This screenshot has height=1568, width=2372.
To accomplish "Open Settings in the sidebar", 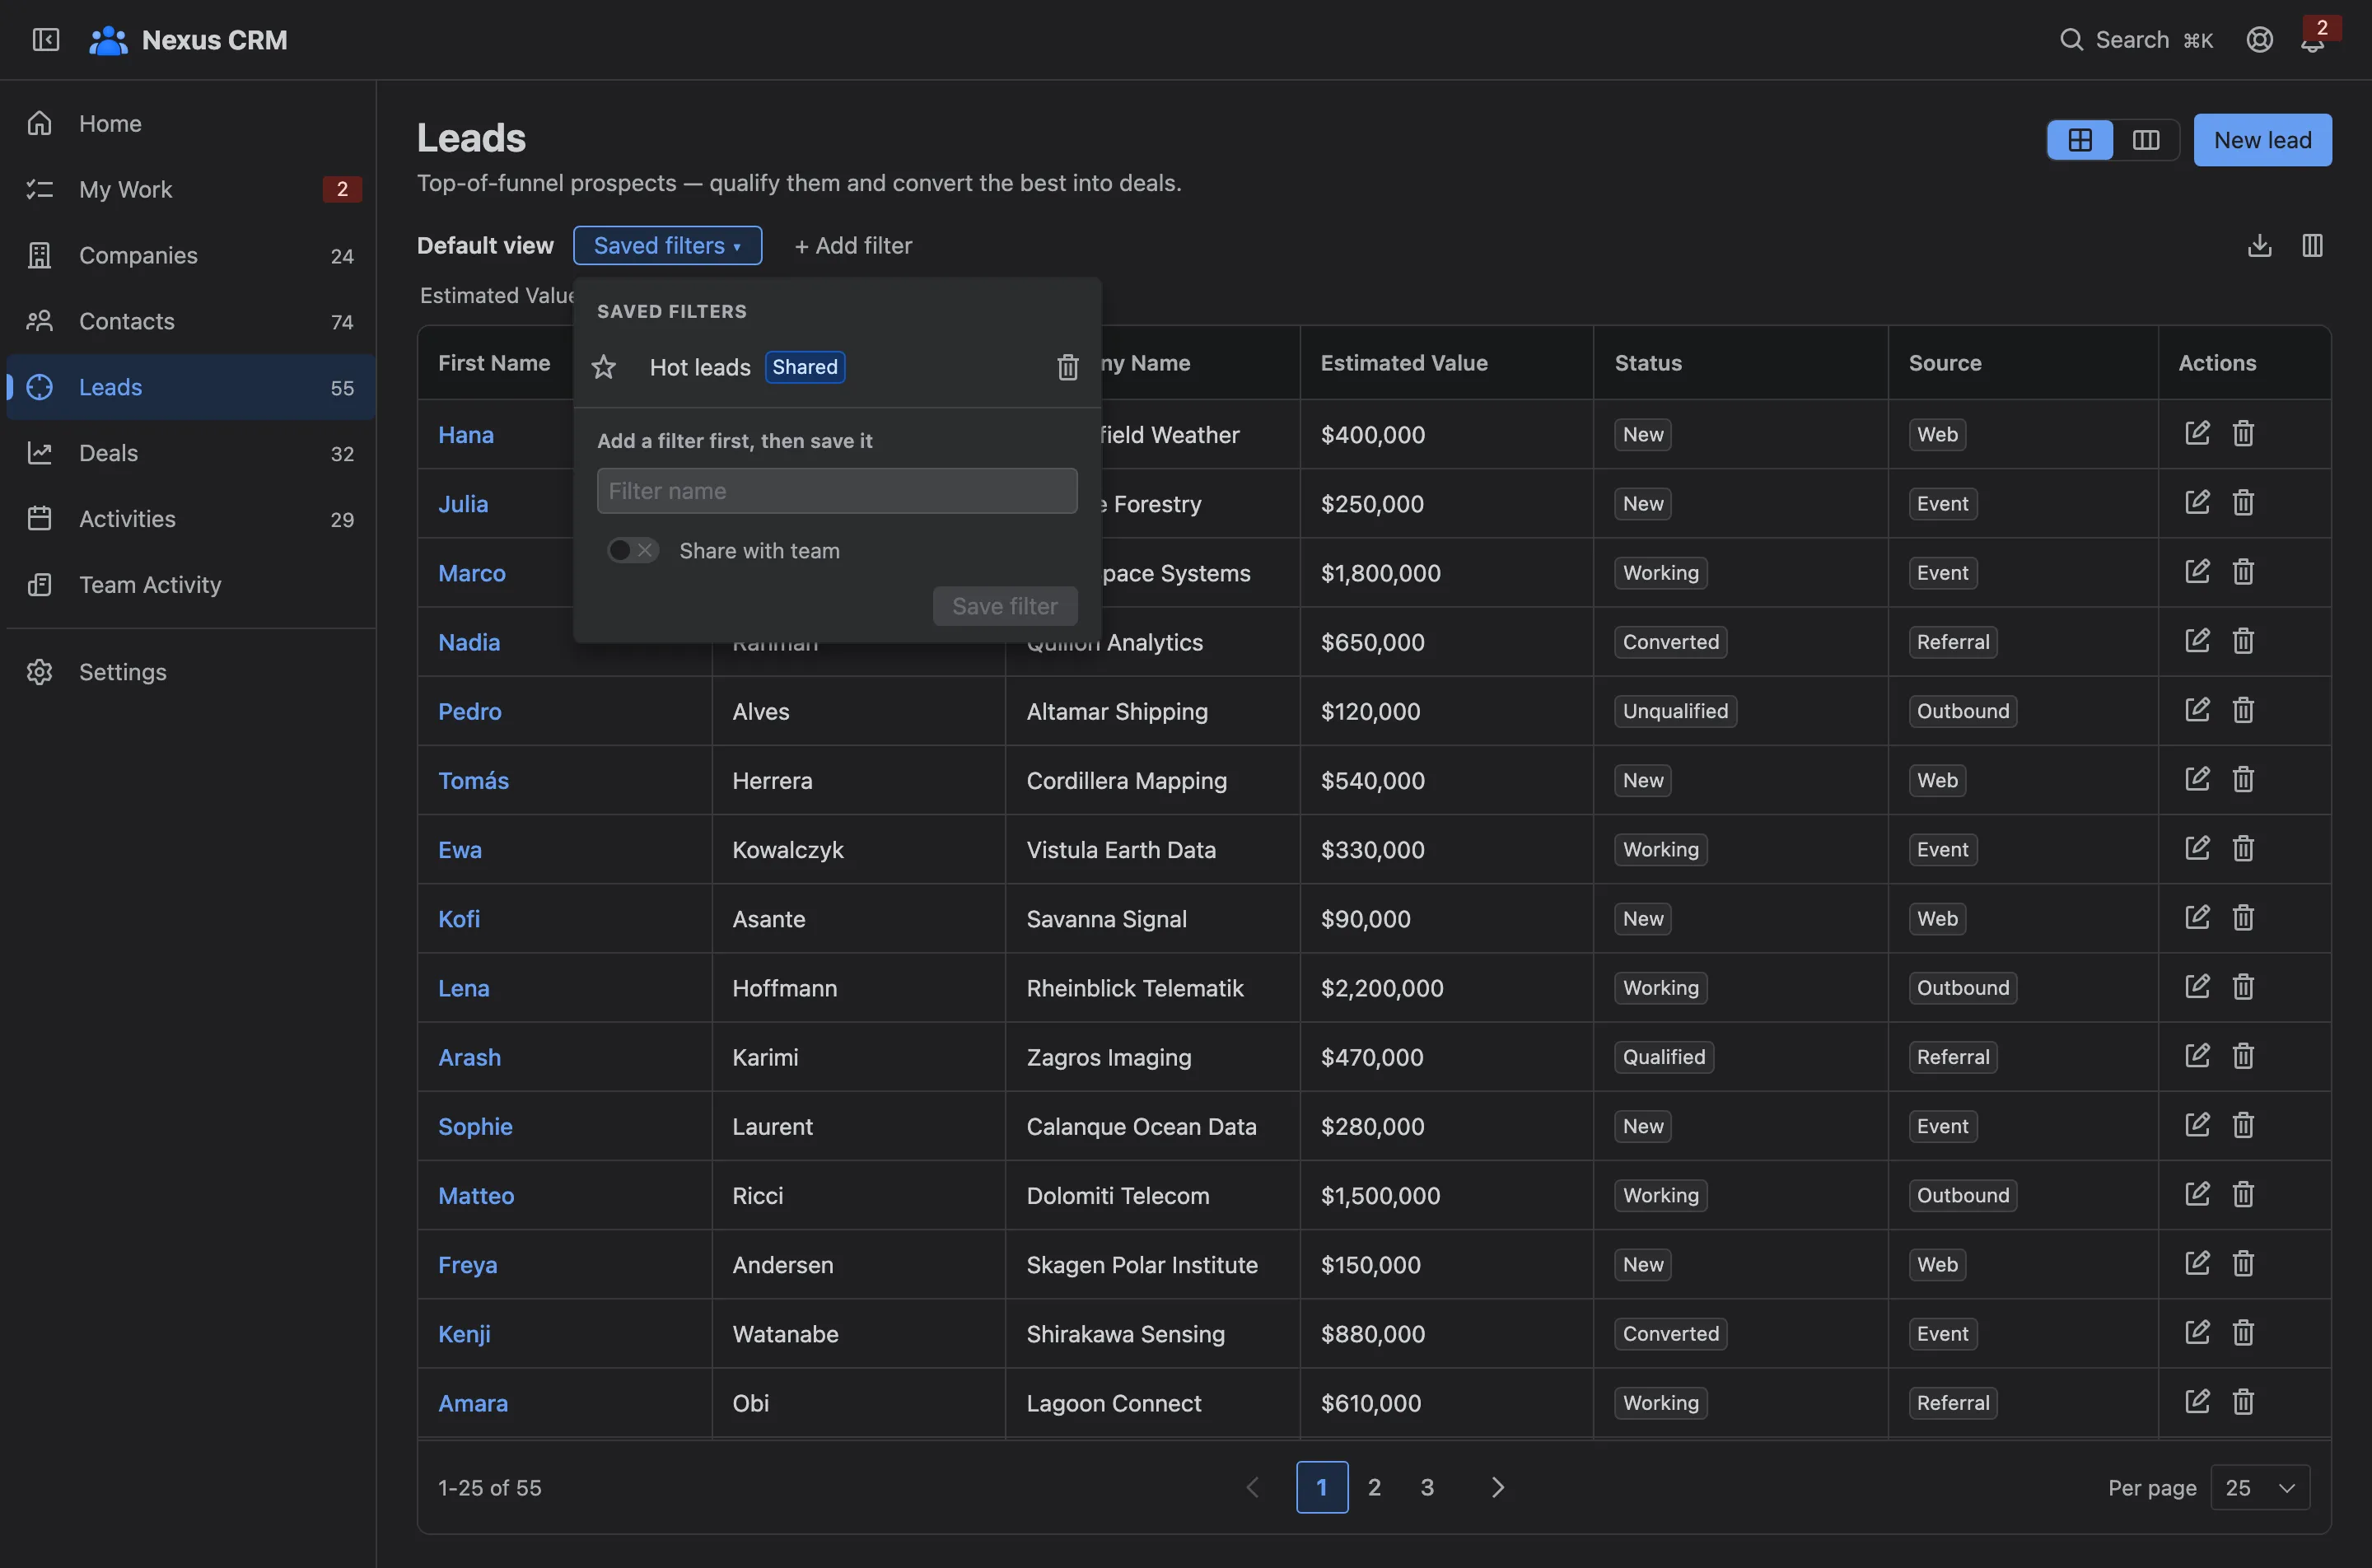I will [x=190, y=671].
